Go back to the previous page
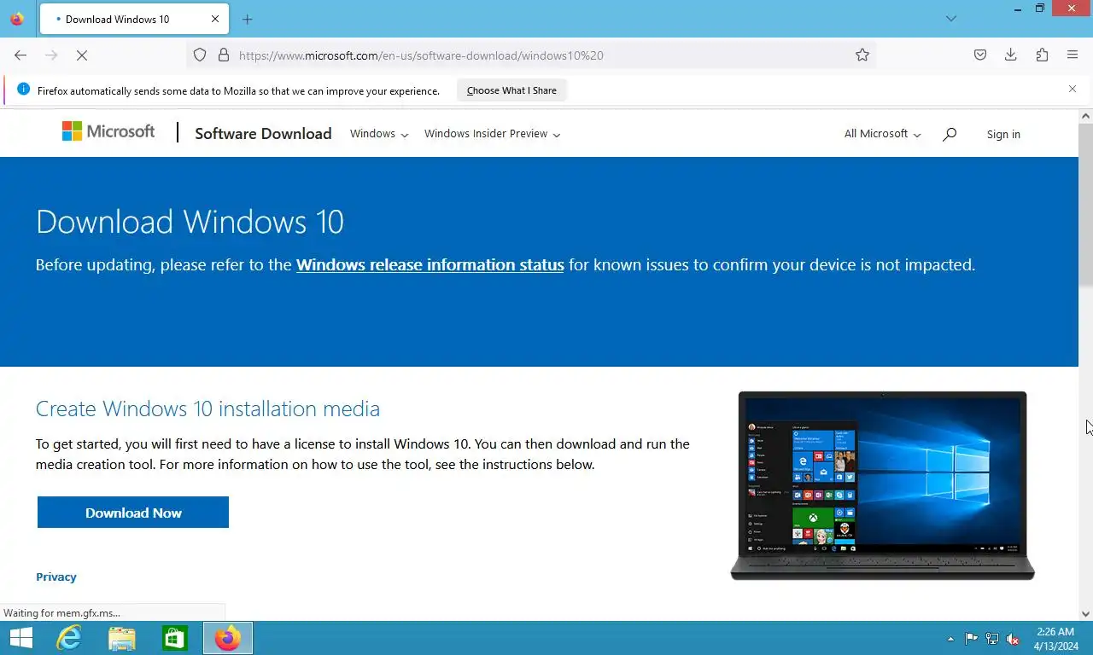1093x655 pixels. [20, 55]
